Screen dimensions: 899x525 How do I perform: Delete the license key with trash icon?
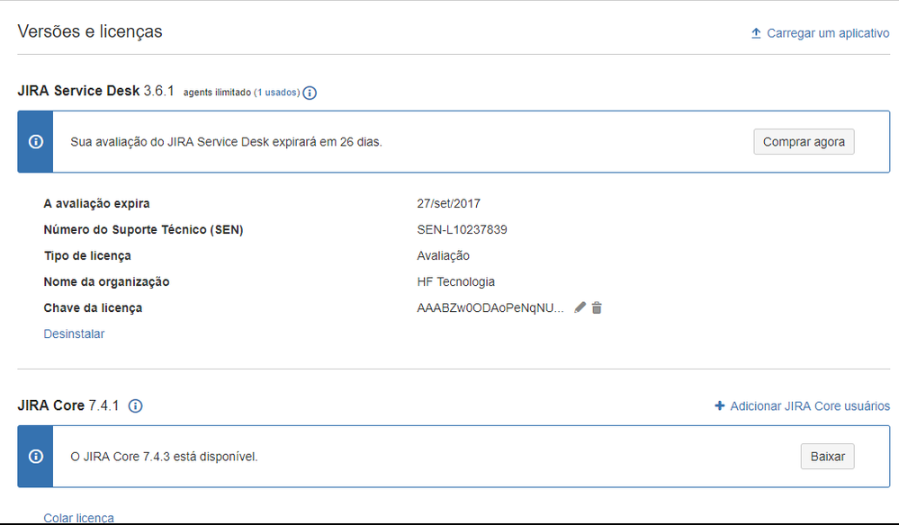pyautogui.click(x=597, y=307)
